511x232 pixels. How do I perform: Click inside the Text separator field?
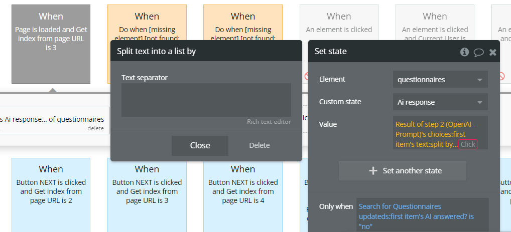click(x=206, y=100)
